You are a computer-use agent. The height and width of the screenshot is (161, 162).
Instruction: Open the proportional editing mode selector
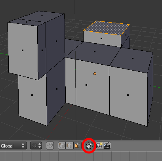[36, 146]
